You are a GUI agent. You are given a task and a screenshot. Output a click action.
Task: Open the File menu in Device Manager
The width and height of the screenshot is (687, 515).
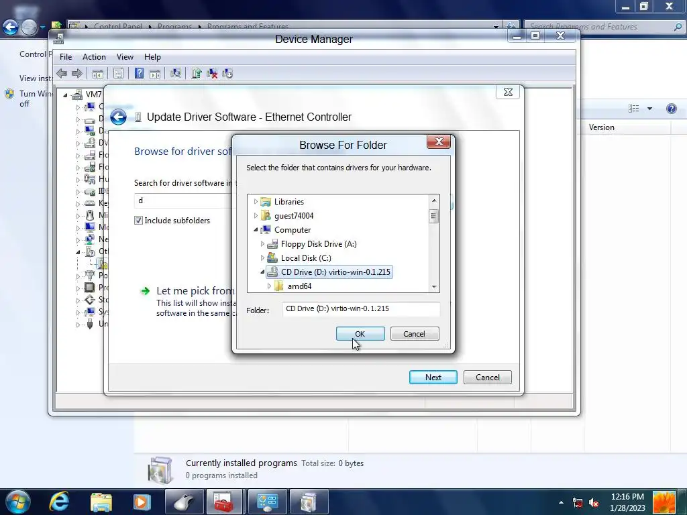(x=66, y=57)
